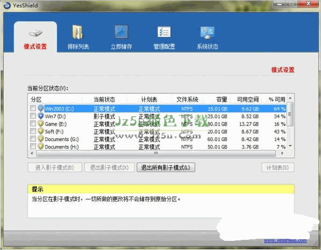Select the Win7 (D:) partition row
The height and width of the screenshot is (250, 321).
[158, 116]
